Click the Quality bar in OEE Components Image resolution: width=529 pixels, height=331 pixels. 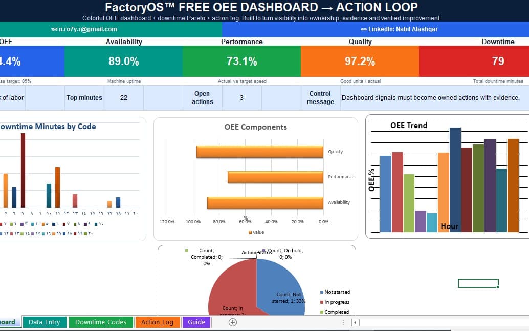coord(260,152)
